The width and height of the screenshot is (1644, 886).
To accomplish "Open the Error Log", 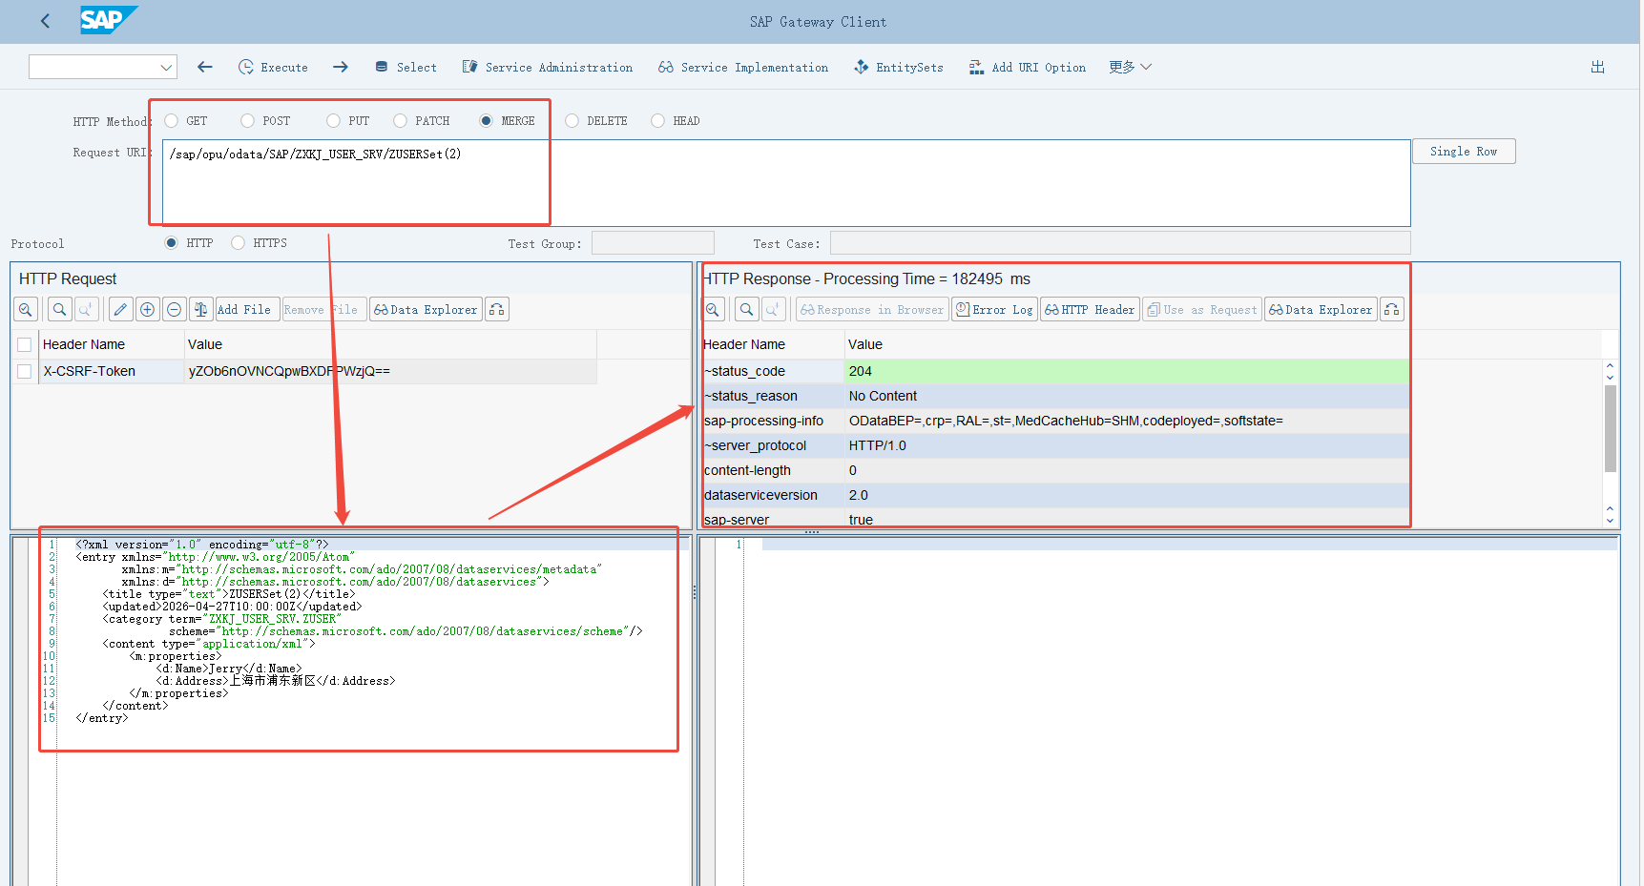I will pyautogui.click(x=994, y=309).
